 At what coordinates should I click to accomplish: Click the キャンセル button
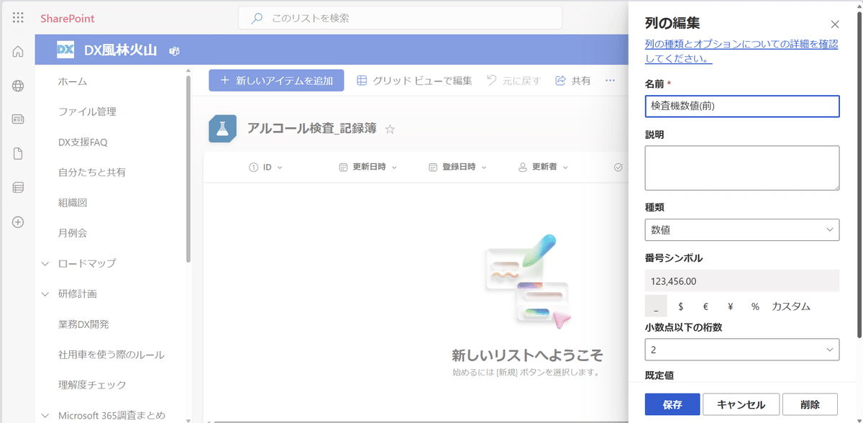coord(741,404)
